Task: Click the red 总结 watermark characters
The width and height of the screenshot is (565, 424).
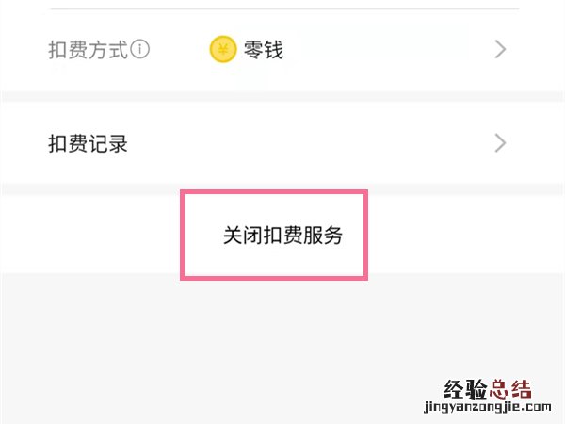Action: point(509,390)
